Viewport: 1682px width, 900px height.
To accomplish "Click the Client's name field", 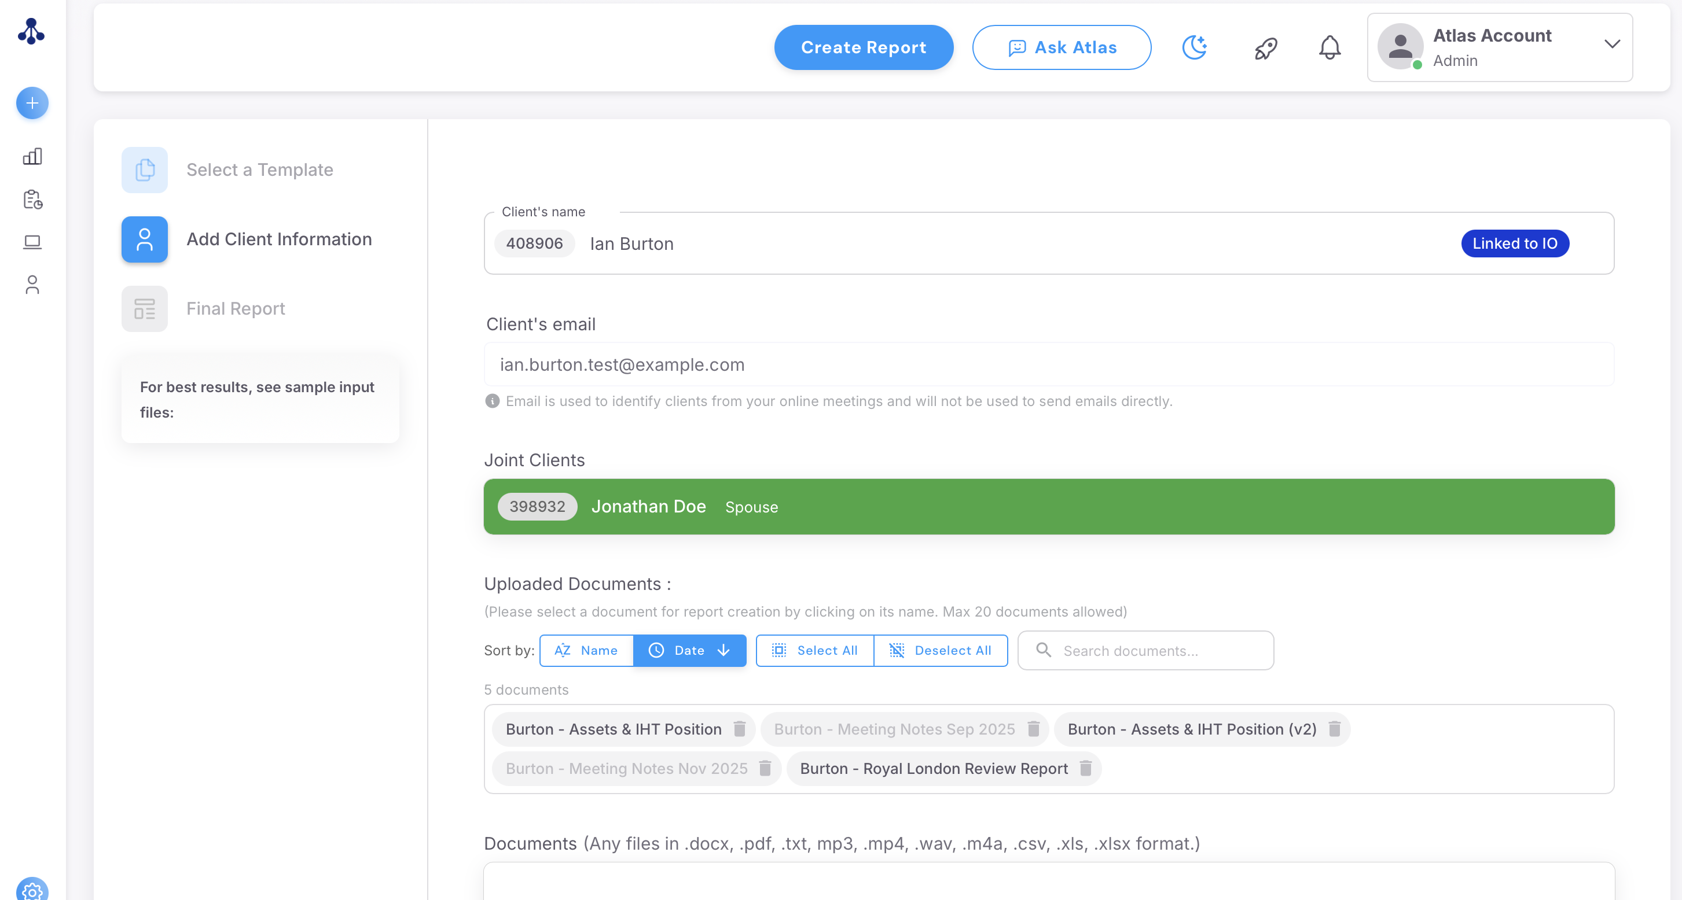I will click(x=1049, y=244).
